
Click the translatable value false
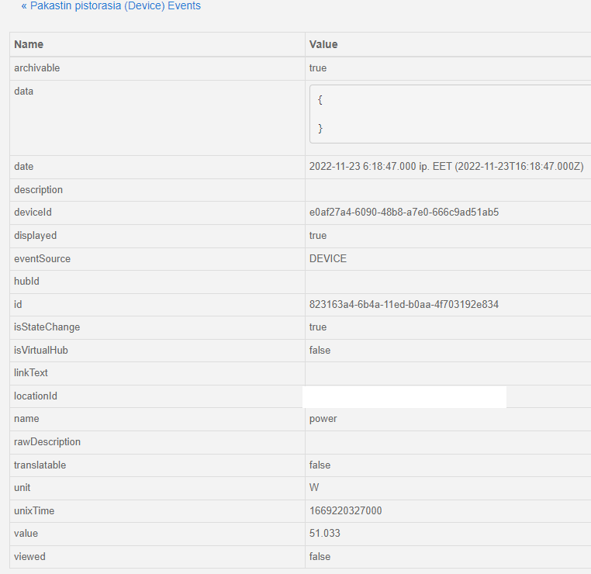[320, 465]
